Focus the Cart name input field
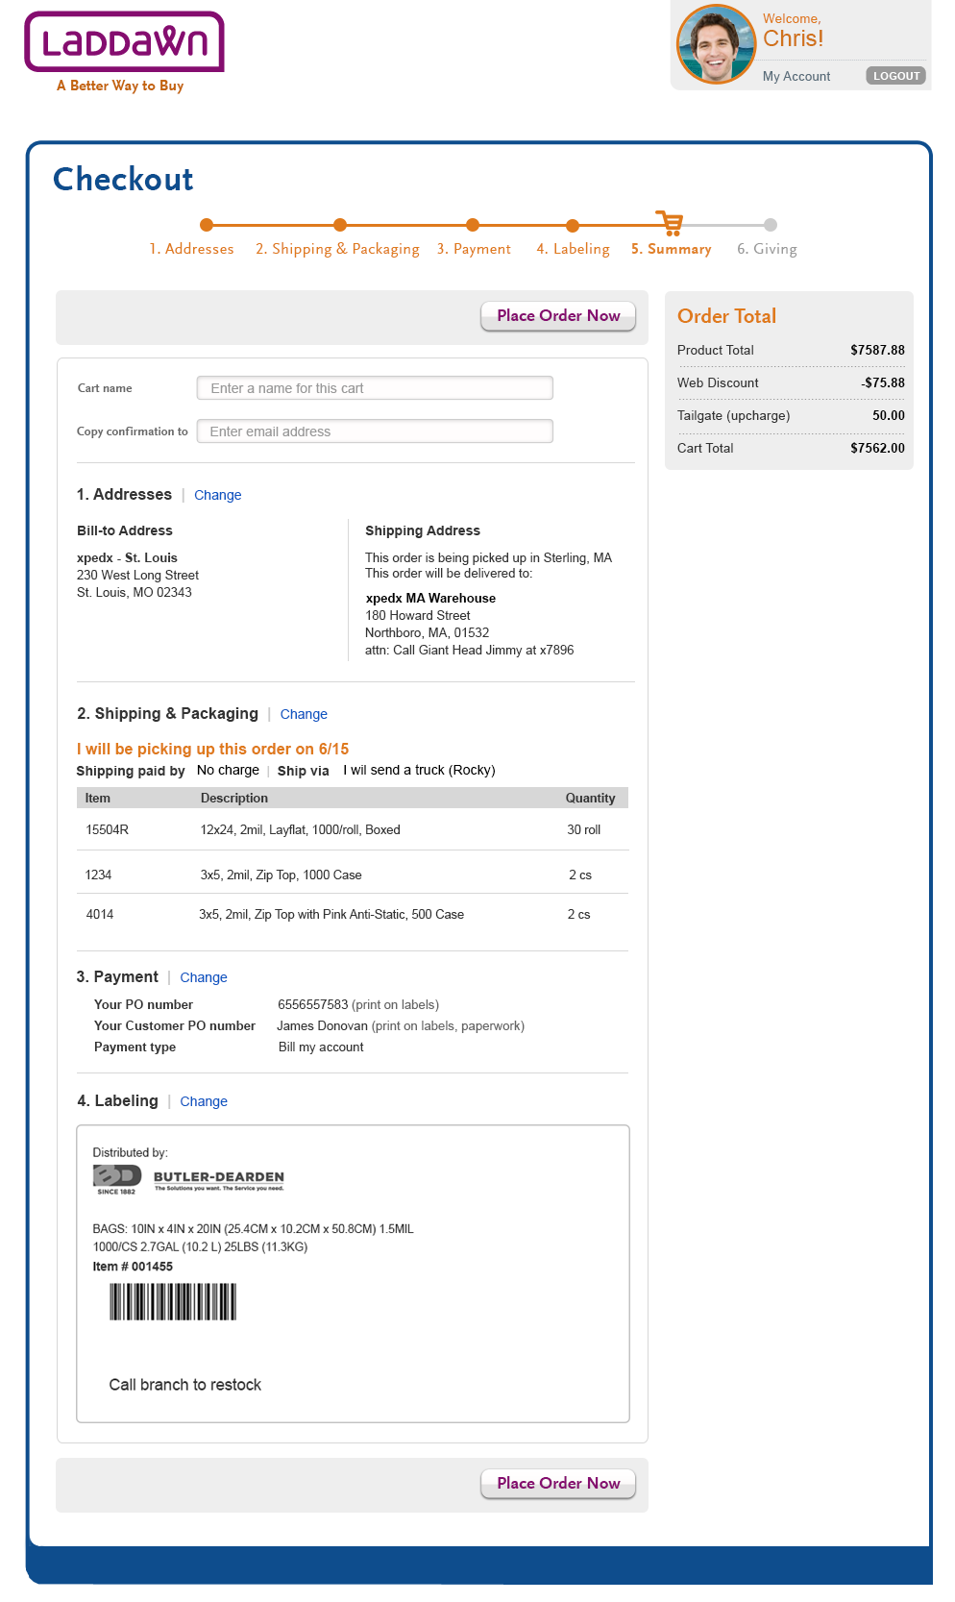 (x=375, y=388)
